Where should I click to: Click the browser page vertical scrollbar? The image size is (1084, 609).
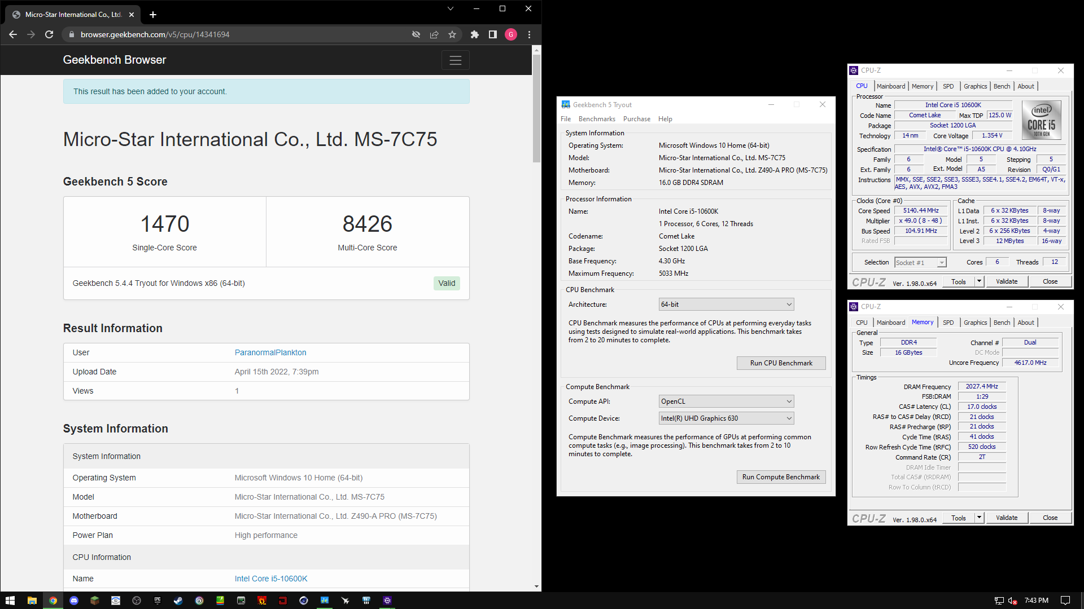[536, 107]
